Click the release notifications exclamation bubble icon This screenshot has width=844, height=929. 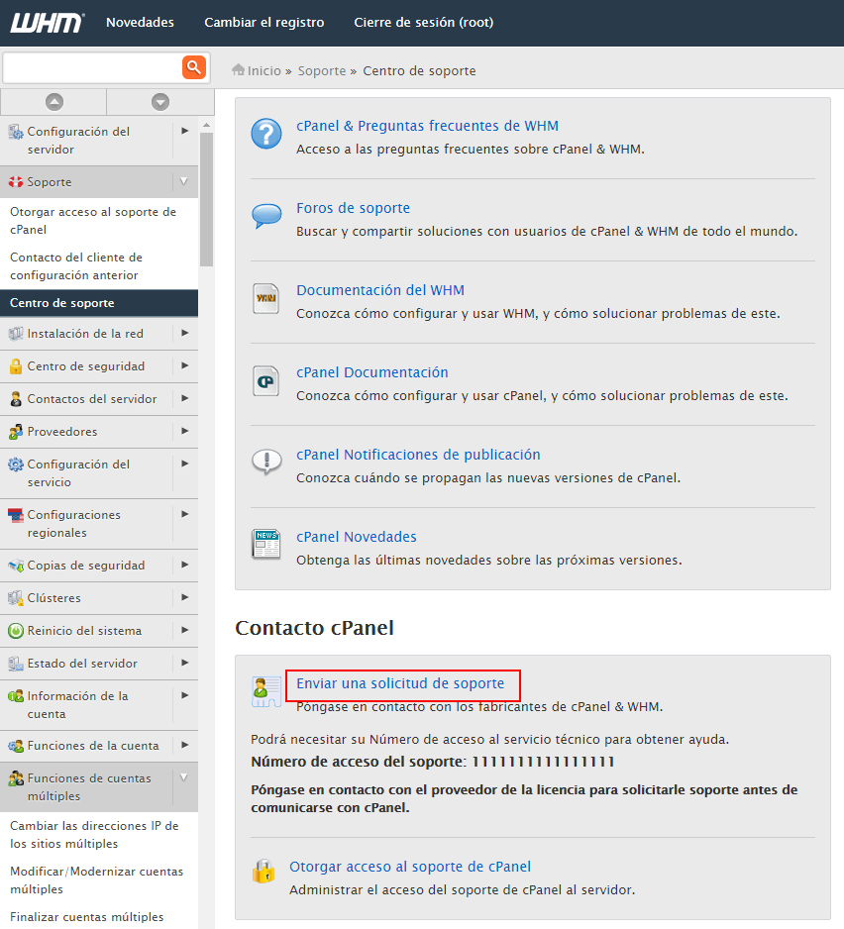coord(266,462)
